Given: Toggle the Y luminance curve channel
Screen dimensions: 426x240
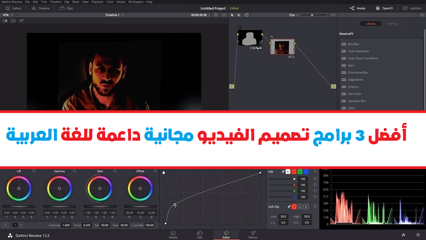Looking at the screenshot, I should click(x=288, y=172).
